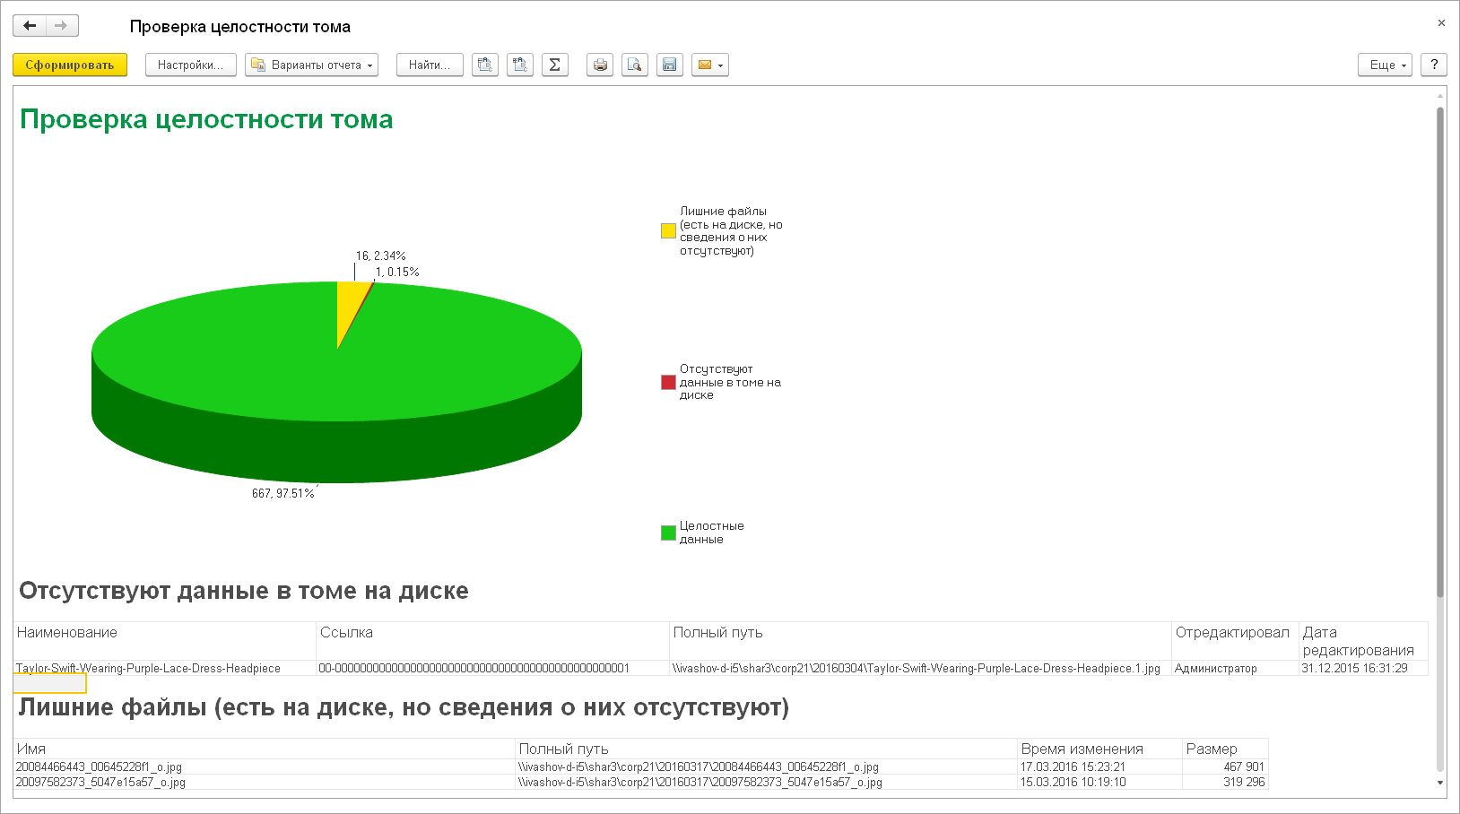Click the green Целостные данные legend swatch

coord(668,533)
